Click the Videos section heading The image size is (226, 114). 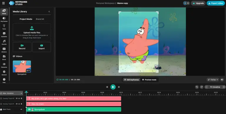click(x=18, y=56)
